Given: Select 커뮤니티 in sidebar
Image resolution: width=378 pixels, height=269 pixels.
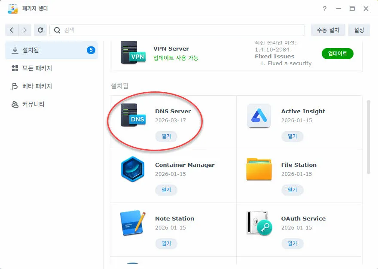Looking at the screenshot, I should (52, 104).
